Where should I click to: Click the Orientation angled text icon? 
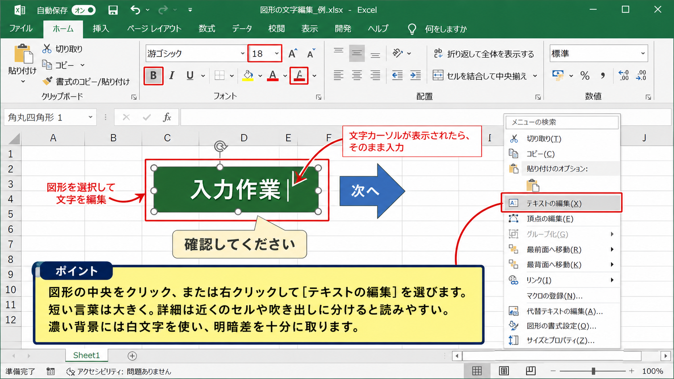click(397, 53)
